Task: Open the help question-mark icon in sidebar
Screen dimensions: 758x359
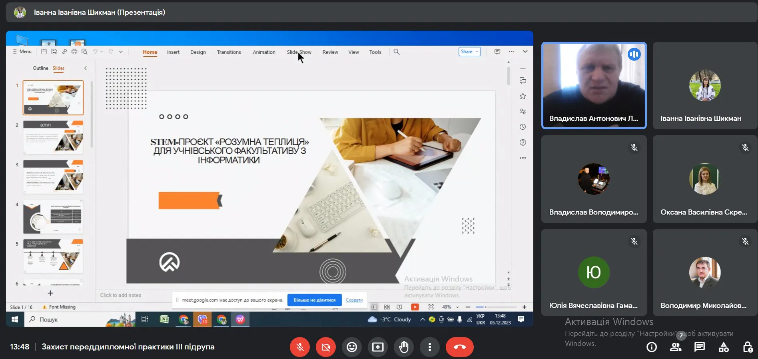Action: coord(523,142)
